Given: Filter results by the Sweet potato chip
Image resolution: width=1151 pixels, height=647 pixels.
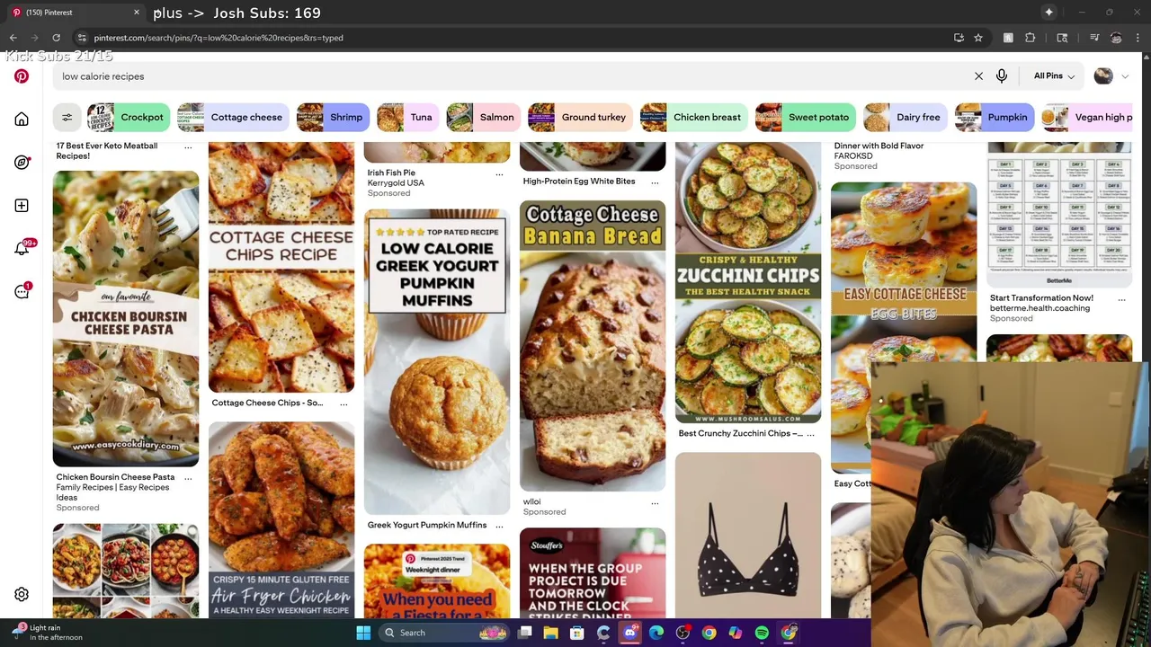Looking at the screenshot, I should pos(805,117).
